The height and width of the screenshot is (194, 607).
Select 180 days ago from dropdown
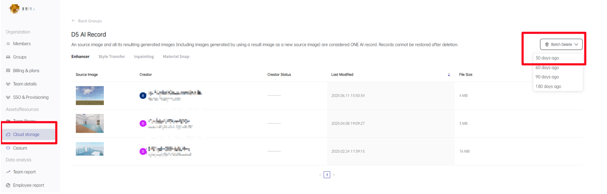coord(548,87)
